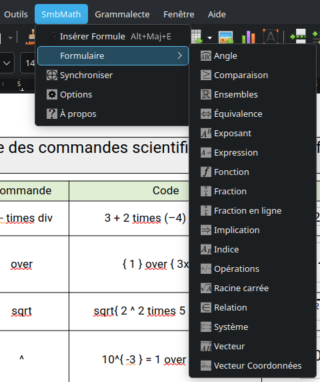Click the Fonction f icon
Viewport: 320px width, 382px height.
coord(206,172)
